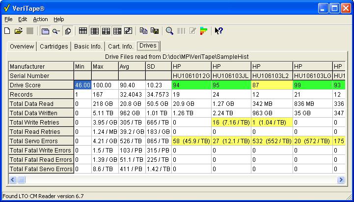Viewport: 354px width, 202px height.
Task: Click the horizontal scrollbar right arrow
Action: (x=341, y=180)
